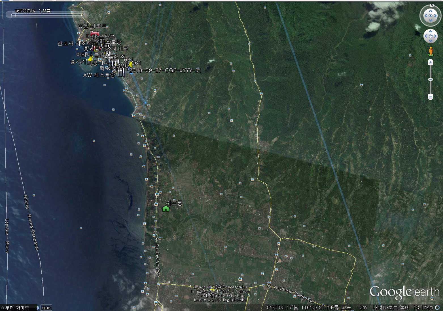Click right arrow of Look joystick

(436, 16)
